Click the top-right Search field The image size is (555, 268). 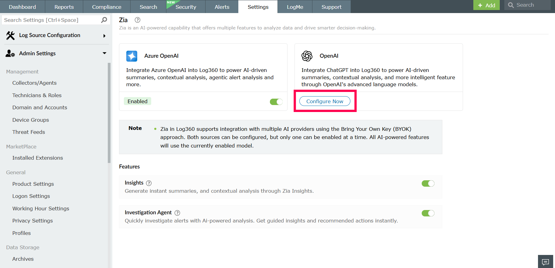[x=528, y=5]
